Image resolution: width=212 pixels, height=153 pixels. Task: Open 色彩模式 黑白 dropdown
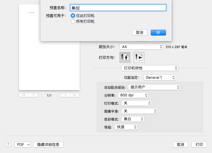tap(133, 119)
